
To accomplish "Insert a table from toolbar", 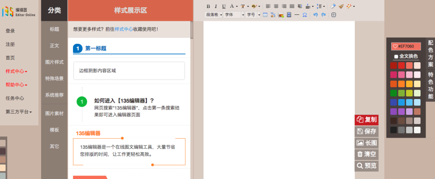I will pyautogui.click(x=265, y=15).
